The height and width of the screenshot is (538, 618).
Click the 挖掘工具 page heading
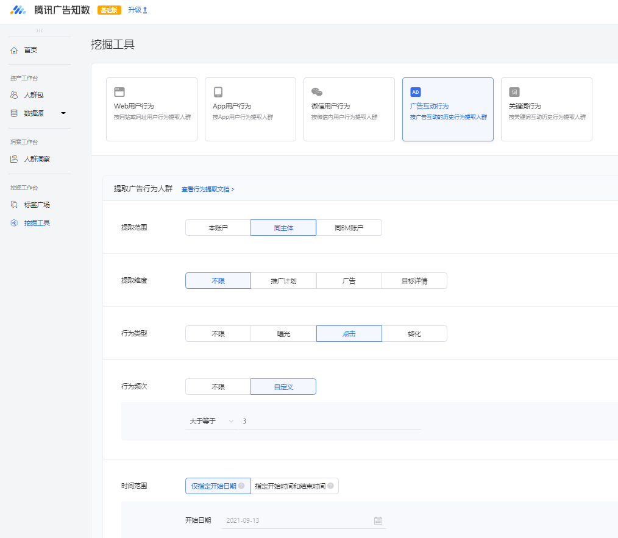[113, 44]
